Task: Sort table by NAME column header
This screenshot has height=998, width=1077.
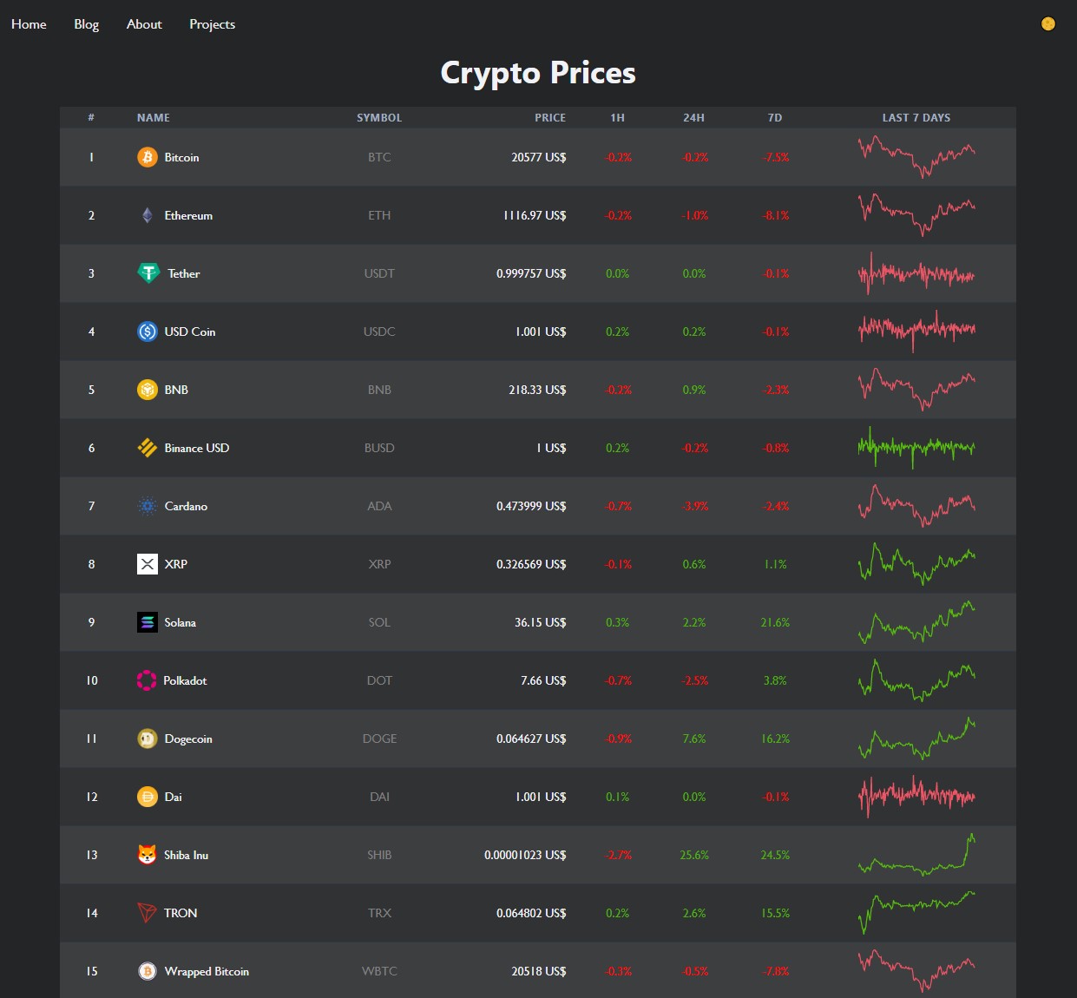Action: 154,118
